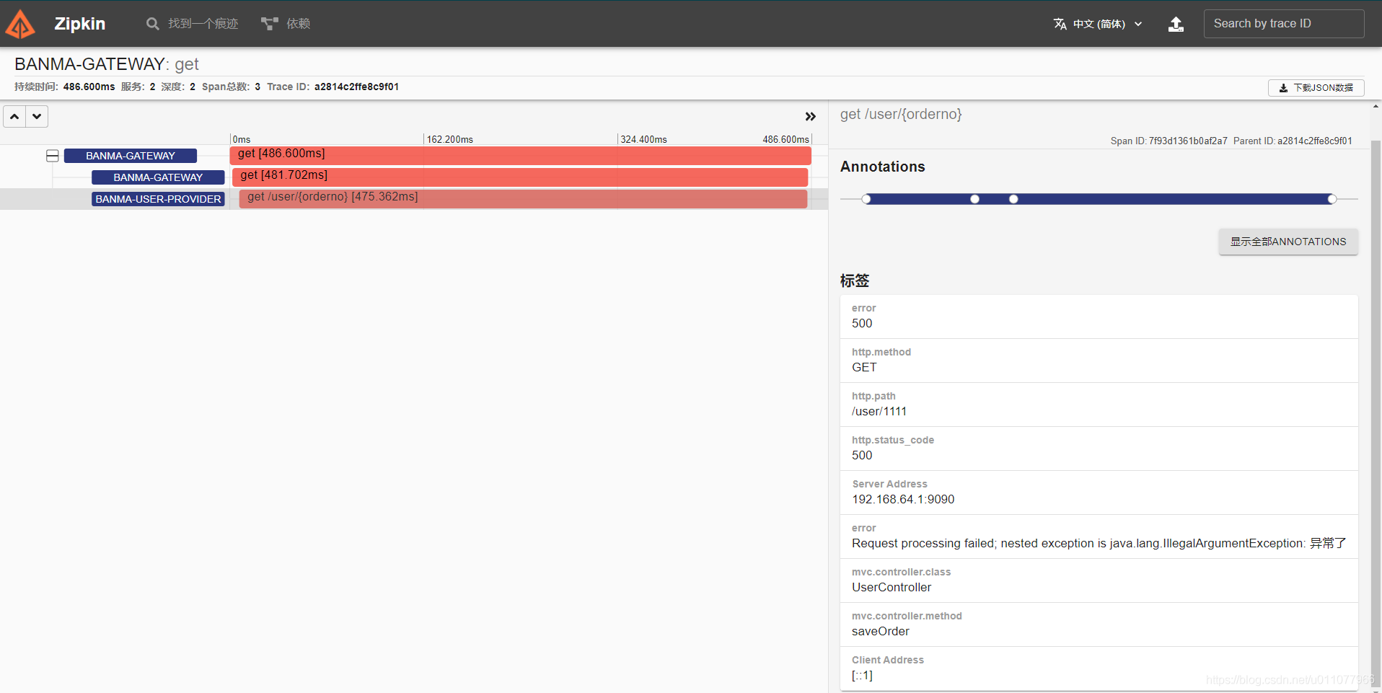
Task: Click the Server Address 192.168.64.1:9090 value
Action: [903, 499]
